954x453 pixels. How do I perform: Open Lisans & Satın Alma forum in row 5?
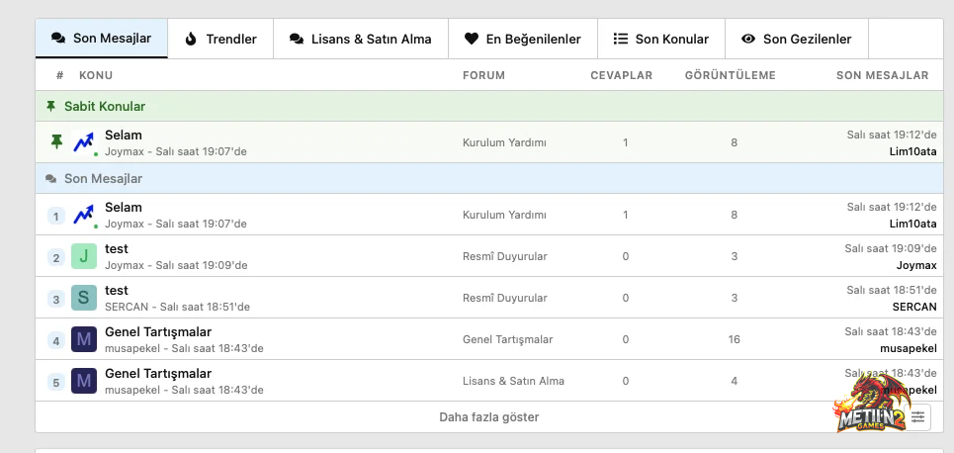(513, 381)
